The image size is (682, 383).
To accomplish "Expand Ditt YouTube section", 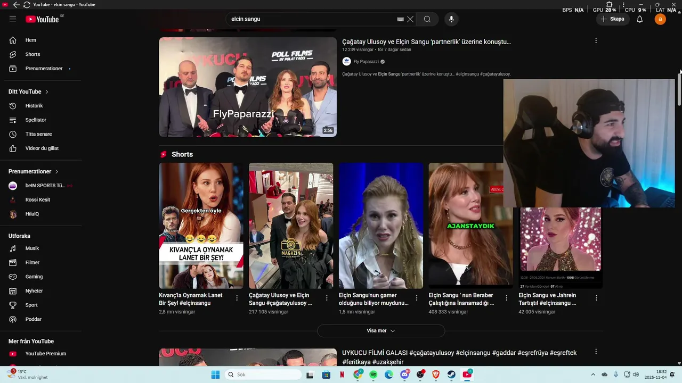I will tap(29, 91).
